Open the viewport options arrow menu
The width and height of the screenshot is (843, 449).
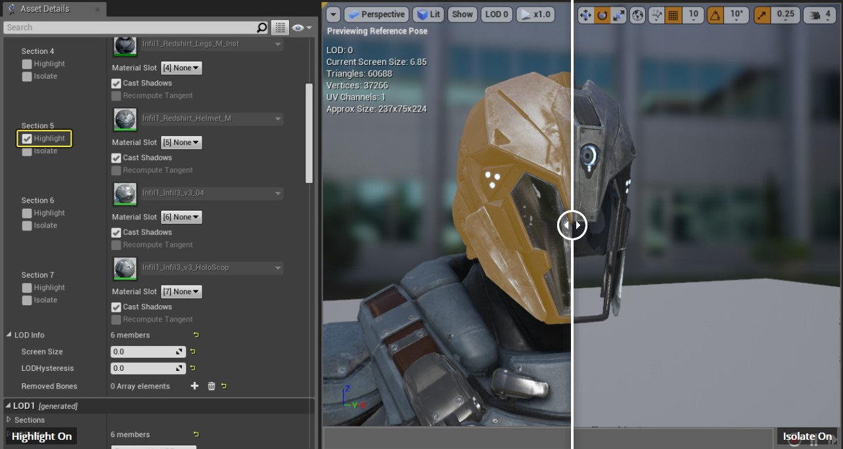(x=333, y=14)
